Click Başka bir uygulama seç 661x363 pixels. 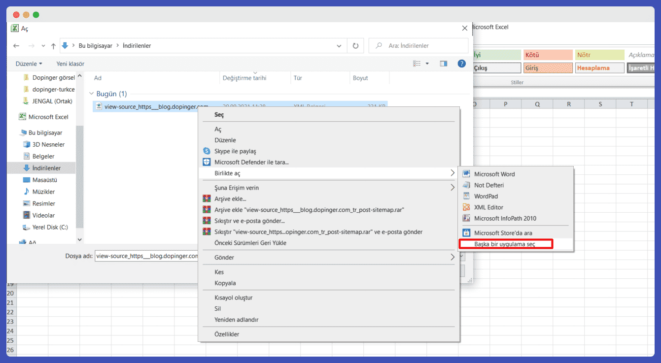tap(516, 244)
